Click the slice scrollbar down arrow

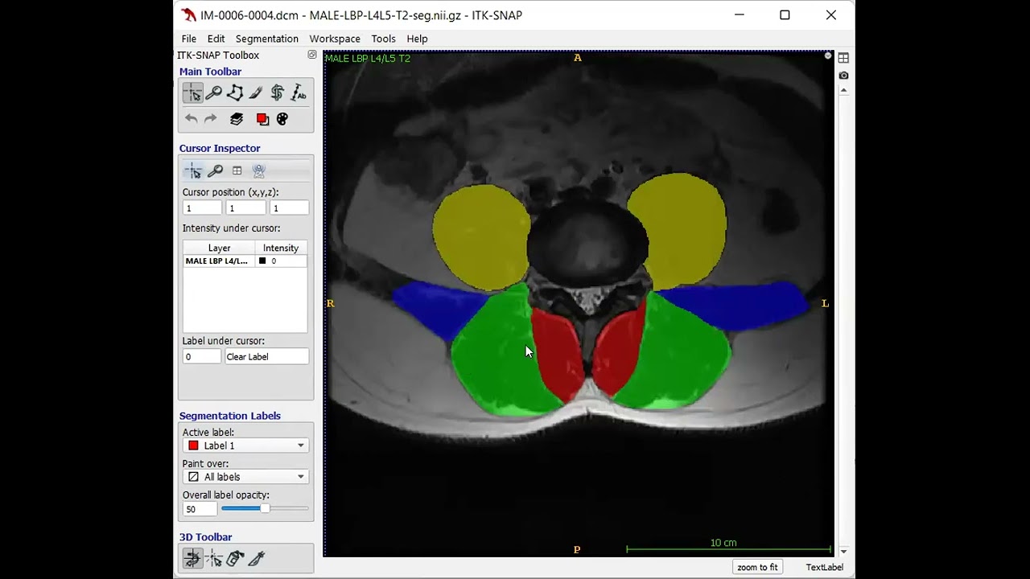tap(843, 552)
